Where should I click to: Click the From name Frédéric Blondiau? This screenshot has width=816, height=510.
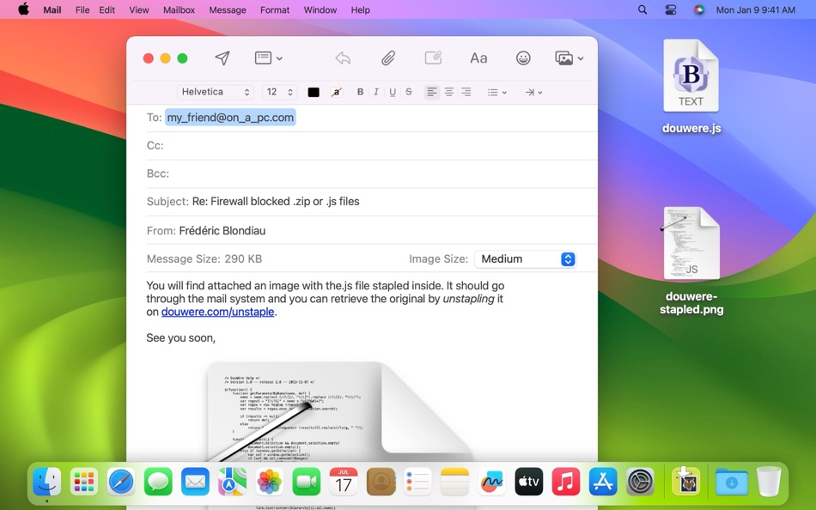[x=222, y=231]
